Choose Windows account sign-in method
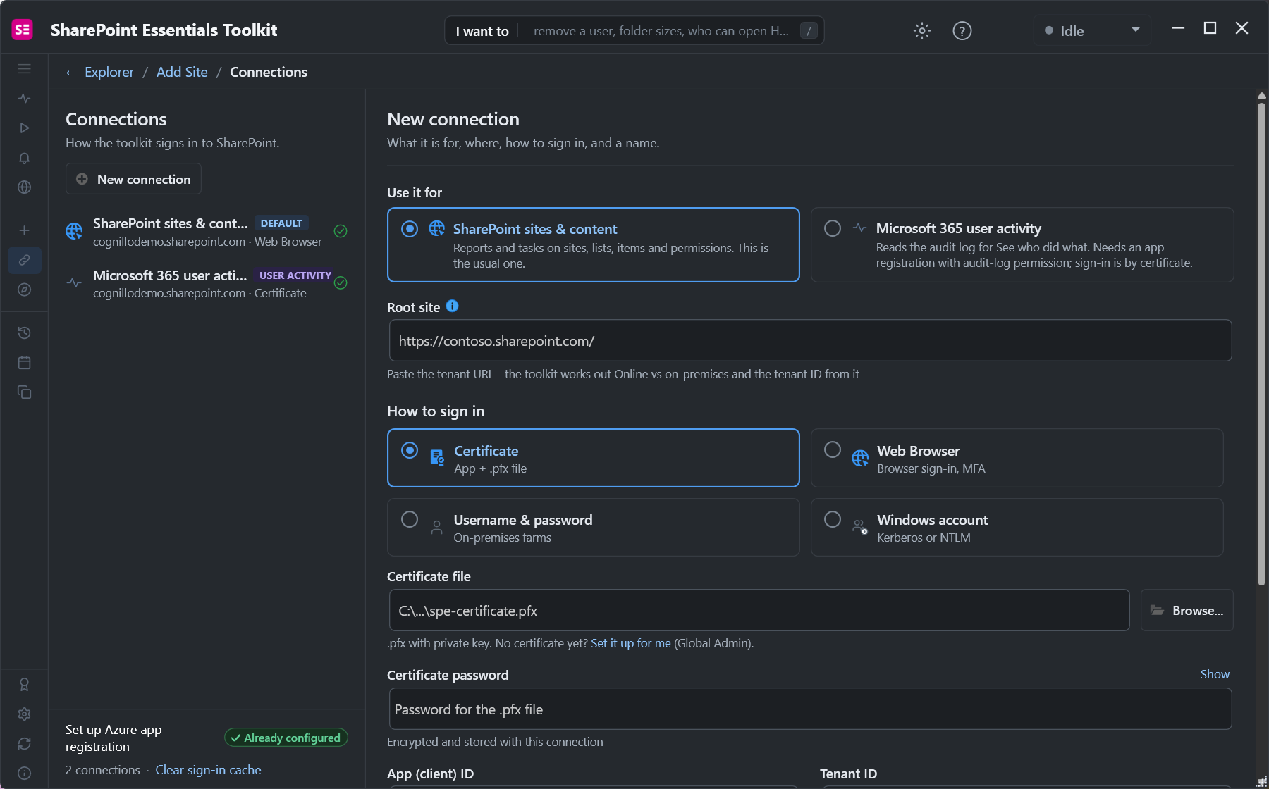This screenshot has height=789, width=1269. (x=1017, y=528)
